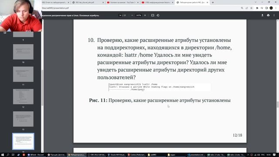Open the OBS 29.0.2 taskbar button

point(97,155)
